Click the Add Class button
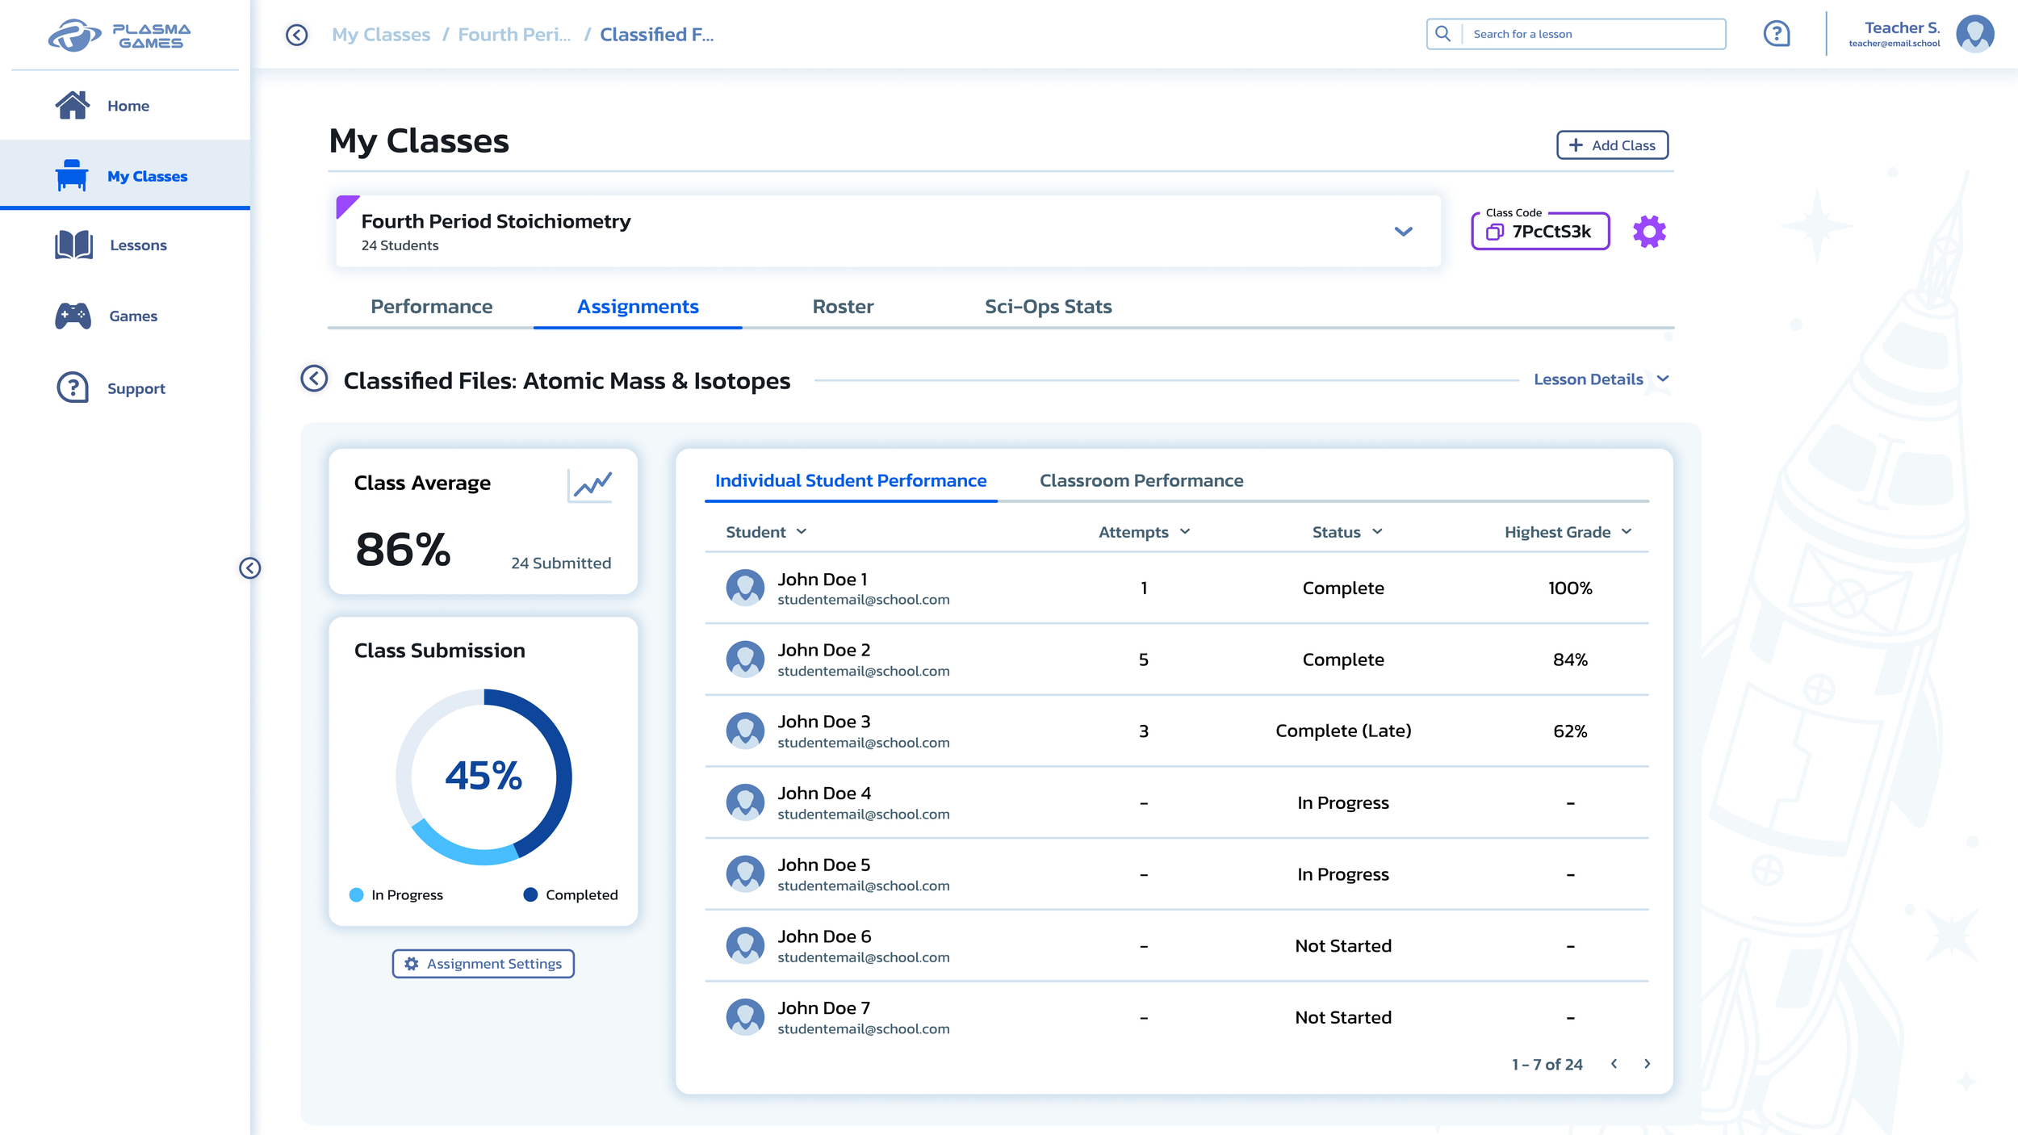Image resolution: width=2018 pixels, height=1135 pixels. coord(1611,145)
